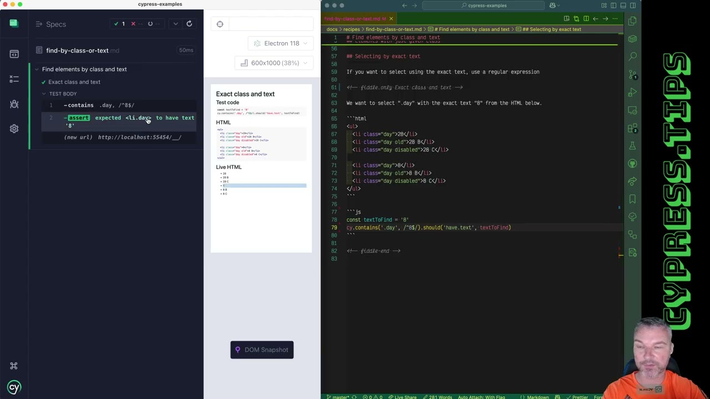Image resolution: width=710 pixels, height=399 pixels.
Task: Open VS Code Testing flask icon
Action: pos(632,146)
